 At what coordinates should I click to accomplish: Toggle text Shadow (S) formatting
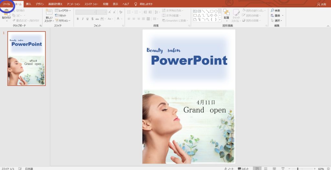coord(92,19)
